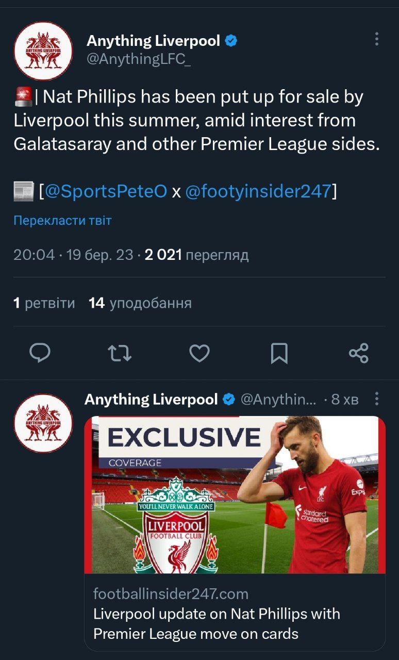Click verified badge on reply tweet author

(229, 400)
